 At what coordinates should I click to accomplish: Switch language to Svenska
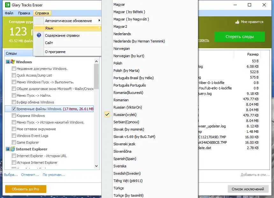120,166
